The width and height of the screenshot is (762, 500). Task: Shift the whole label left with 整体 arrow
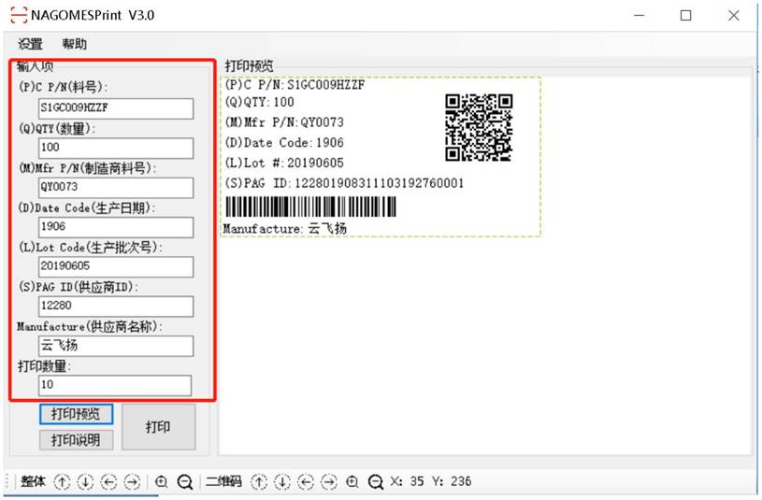pyautogui.click(x=109, y=482)
